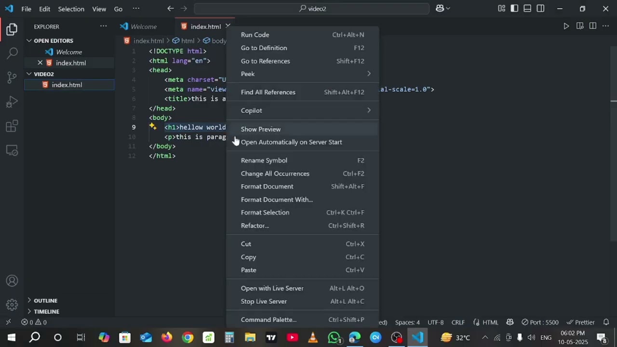Open the errors and warnings status item
The width and height of the screenshot is (617, 347).
[x=34, y=322]
